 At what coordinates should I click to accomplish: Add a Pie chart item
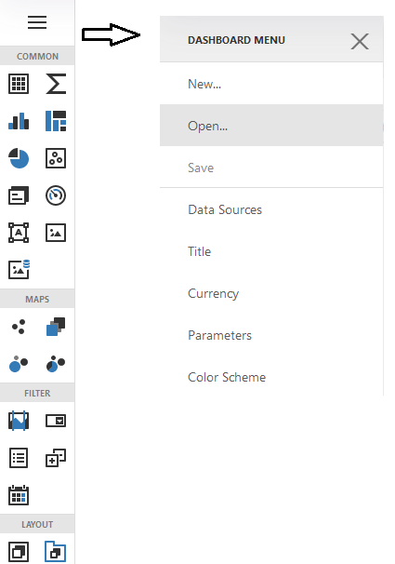[19, 158]
